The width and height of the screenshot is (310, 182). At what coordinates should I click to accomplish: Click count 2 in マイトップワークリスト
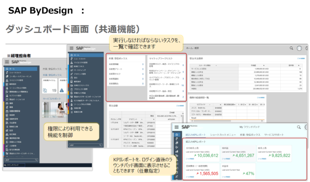click(183, 97)
